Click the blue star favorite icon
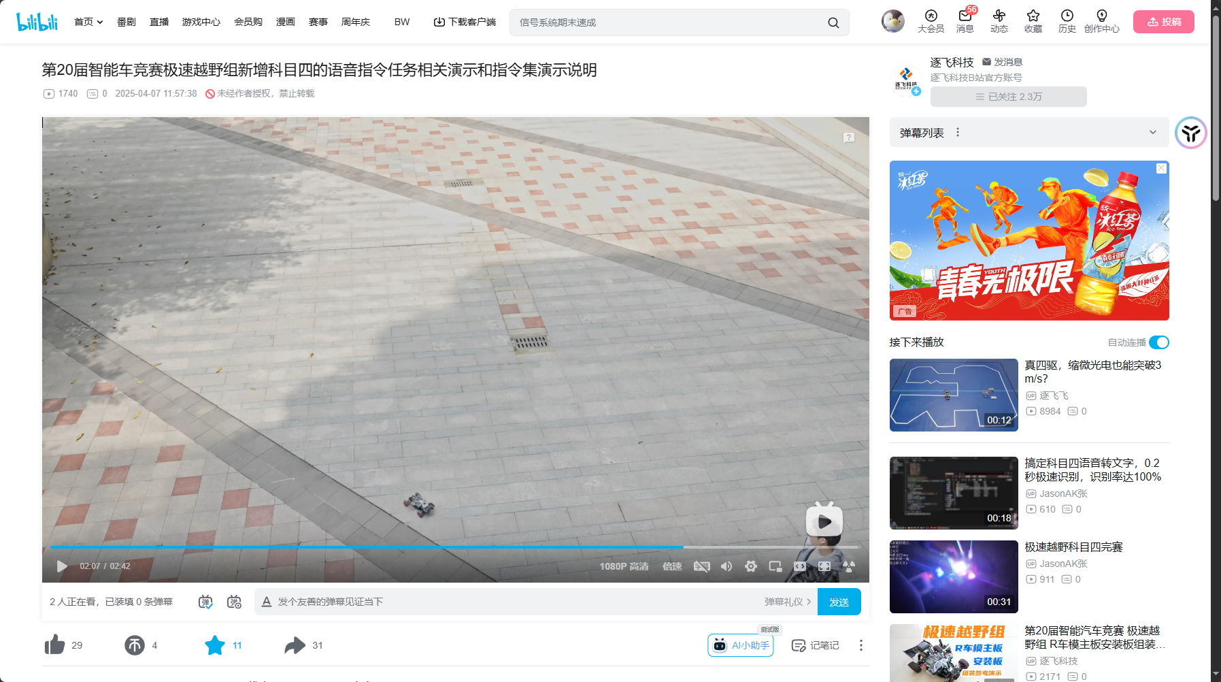 [x=215, y=645]
